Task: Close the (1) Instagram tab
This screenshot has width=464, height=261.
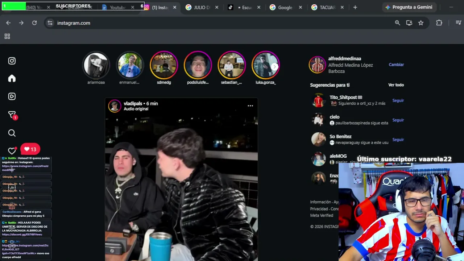Action: click(x=174, y=7)
